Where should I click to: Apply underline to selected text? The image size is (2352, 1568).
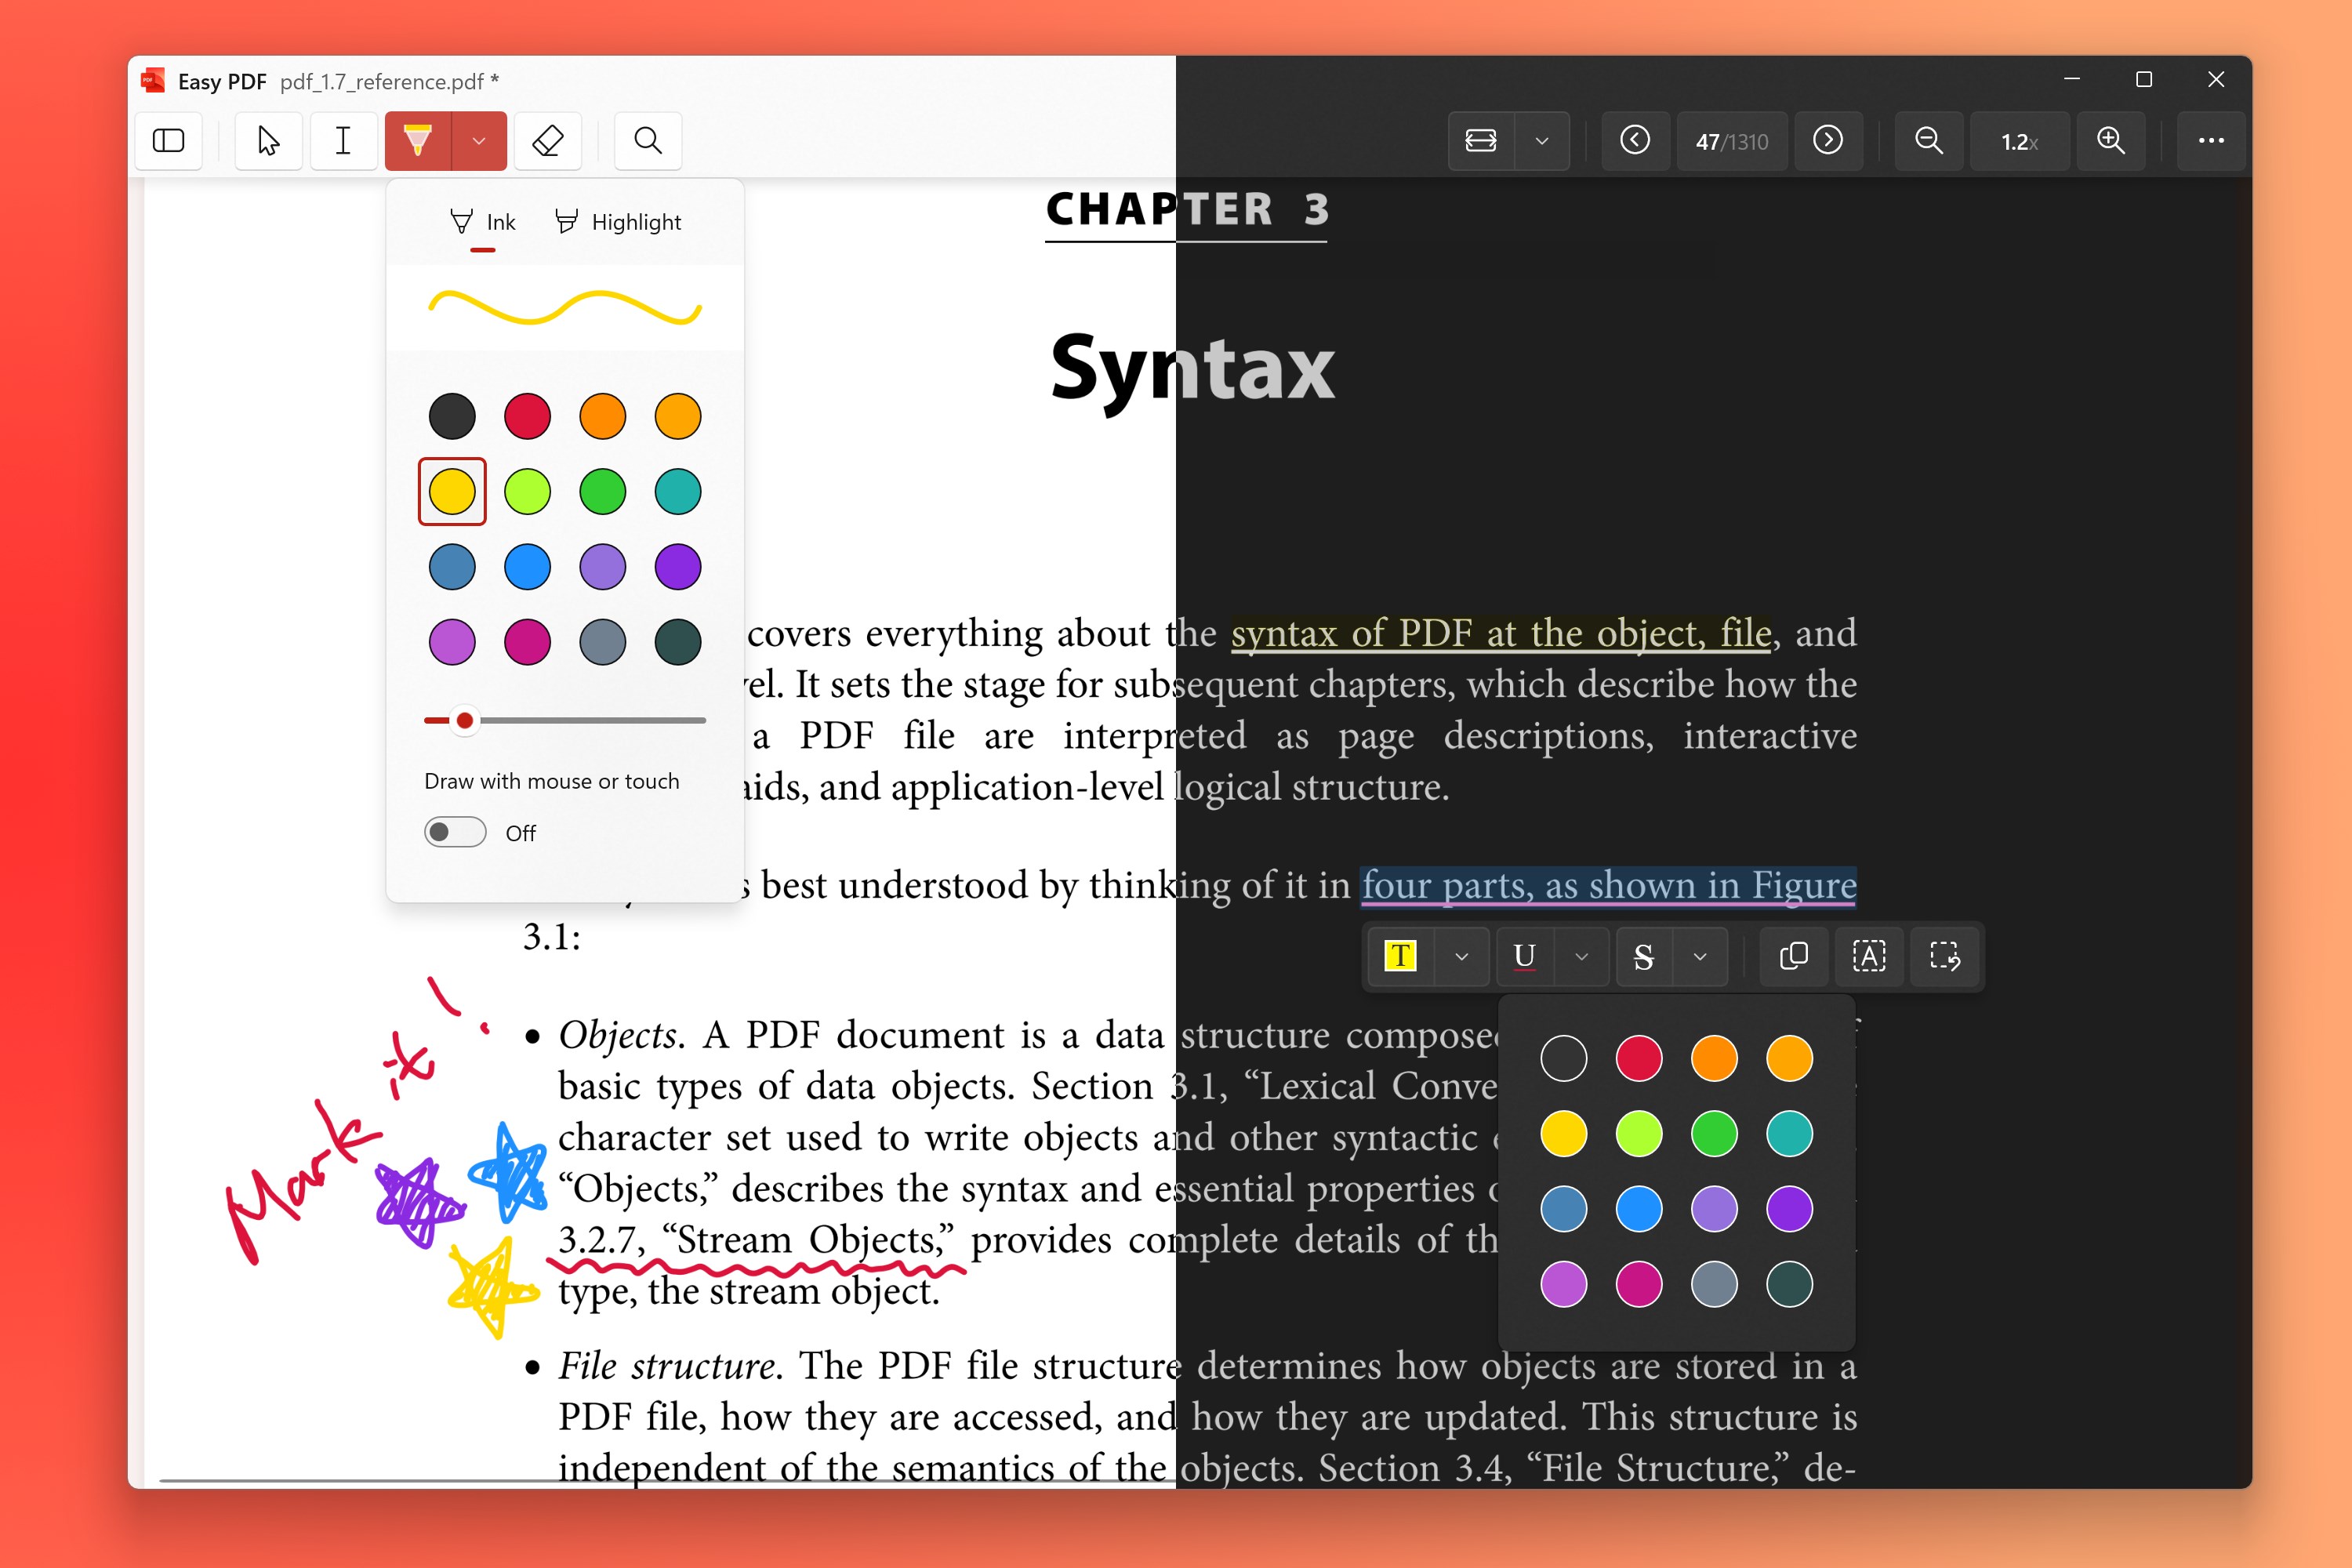point(1524,956)
